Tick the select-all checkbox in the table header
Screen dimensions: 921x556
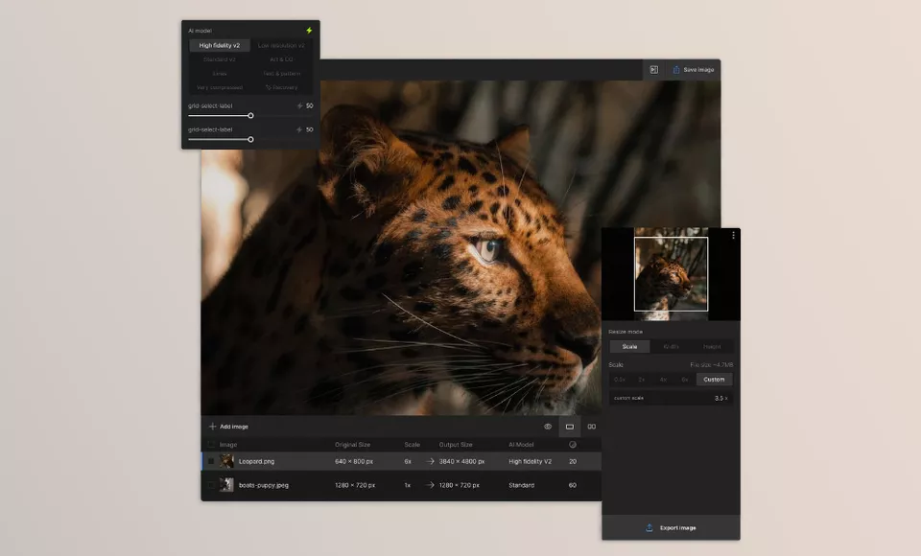point(211,445)
